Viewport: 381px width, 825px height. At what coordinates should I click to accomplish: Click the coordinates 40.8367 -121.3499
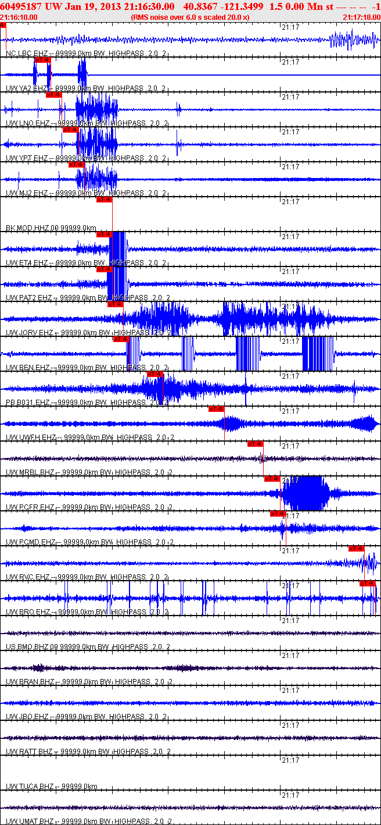pyautogui.click(x=223, y=6)
